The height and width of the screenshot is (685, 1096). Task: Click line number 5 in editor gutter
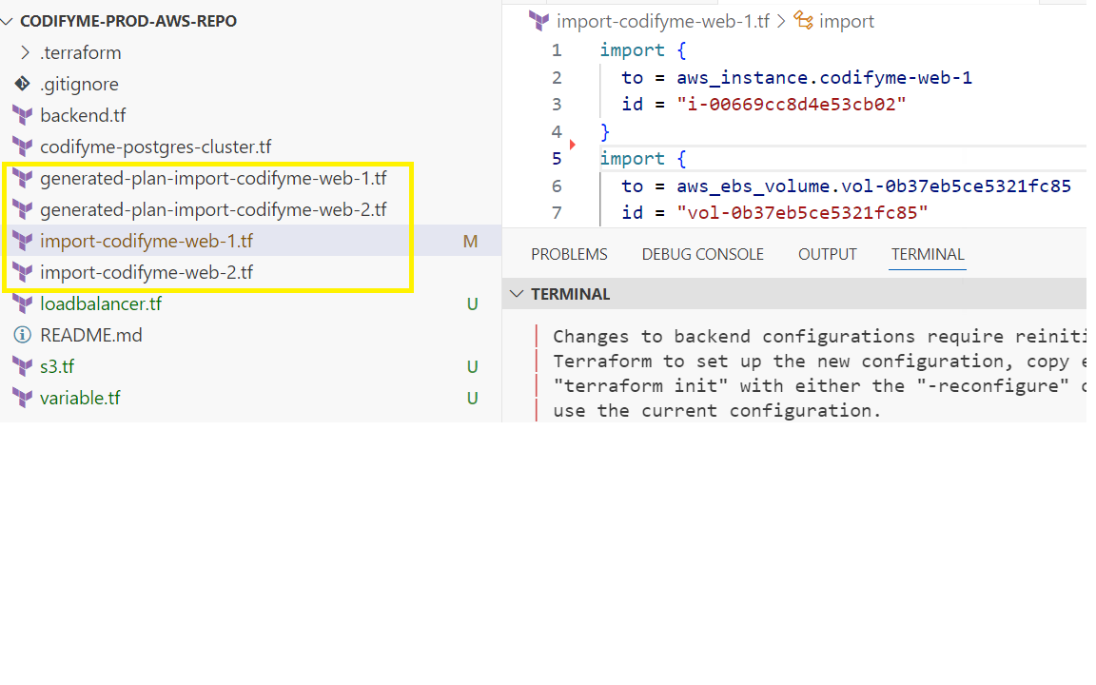[x=557, y=158]
